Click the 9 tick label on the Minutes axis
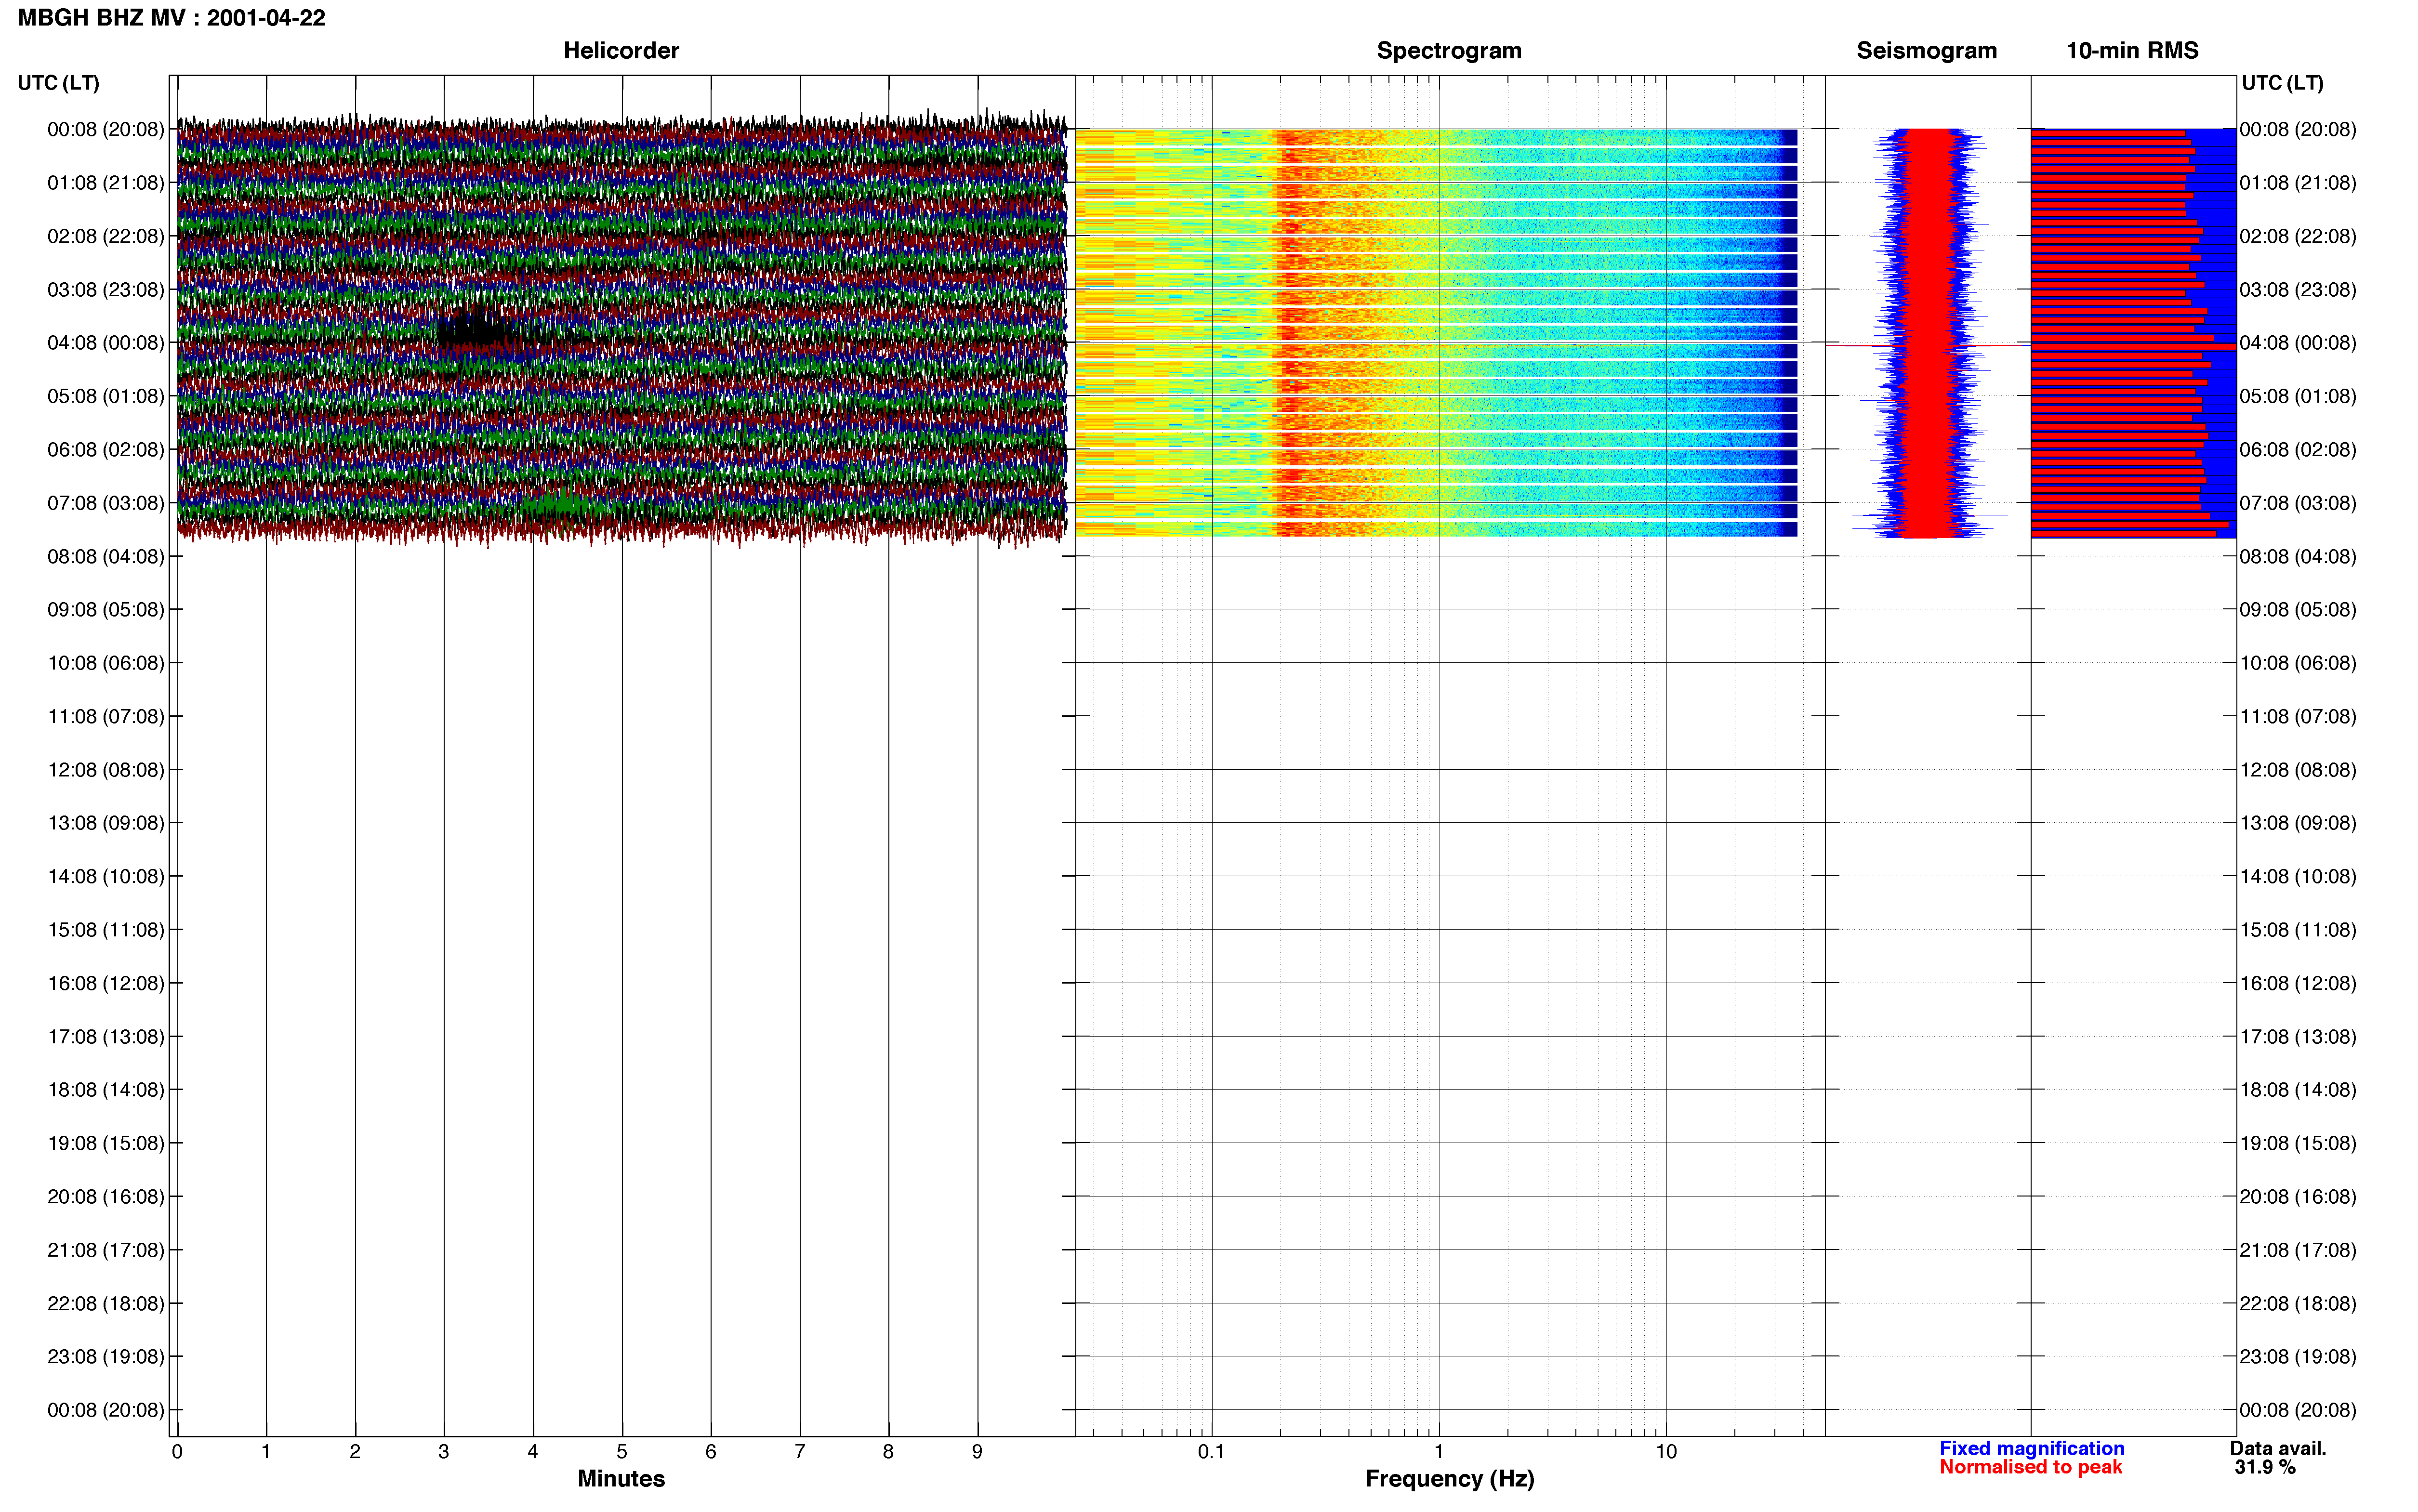This screenshot has height=1512, width=2418. click(x=977, y=1452)
